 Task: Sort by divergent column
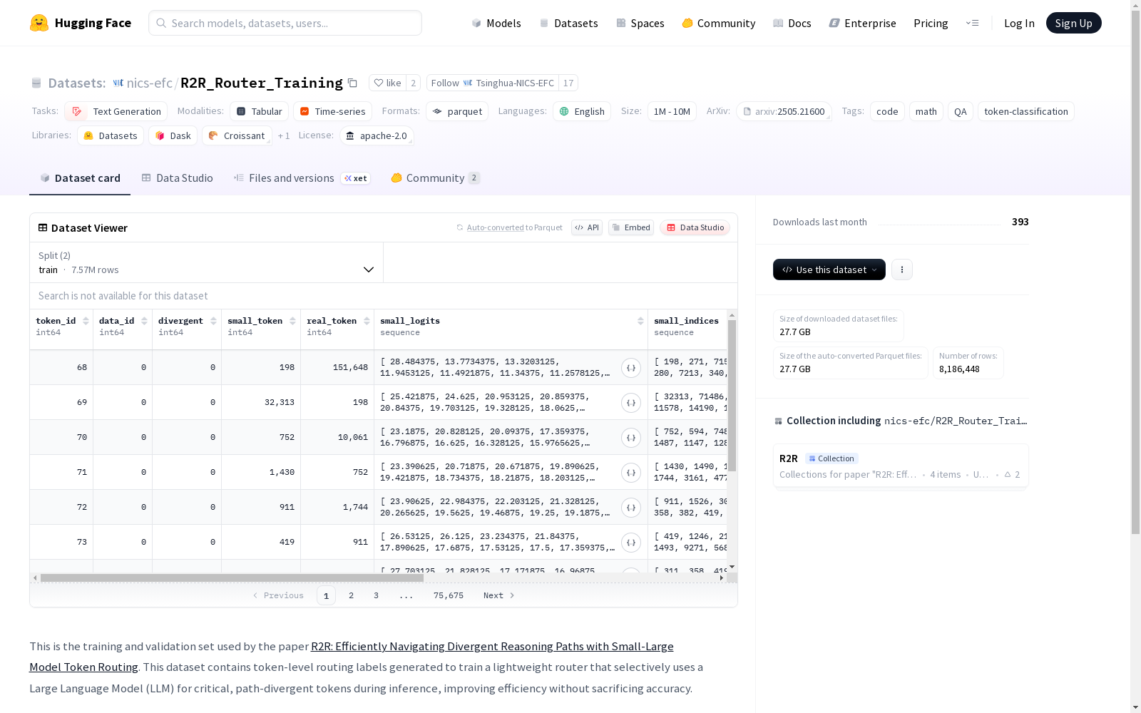[213, 321]
